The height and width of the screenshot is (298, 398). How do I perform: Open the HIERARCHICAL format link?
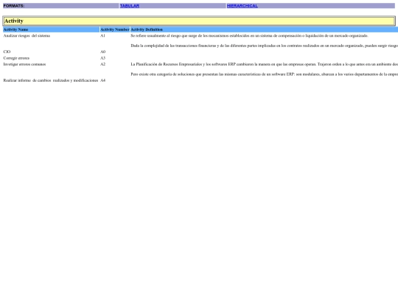click(x=242, y=6)
